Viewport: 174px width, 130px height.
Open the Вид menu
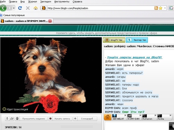coord(22,1)
